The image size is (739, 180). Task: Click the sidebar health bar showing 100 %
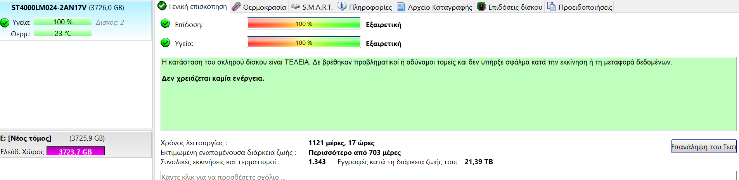(63, 22)
